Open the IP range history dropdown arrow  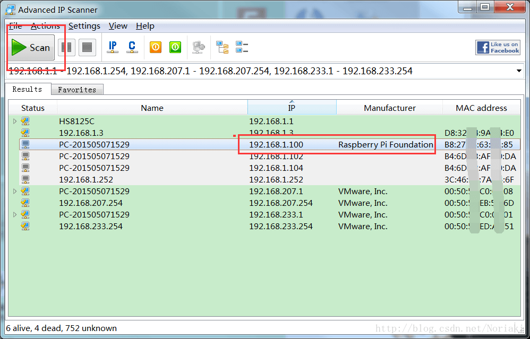coord(519,71)
